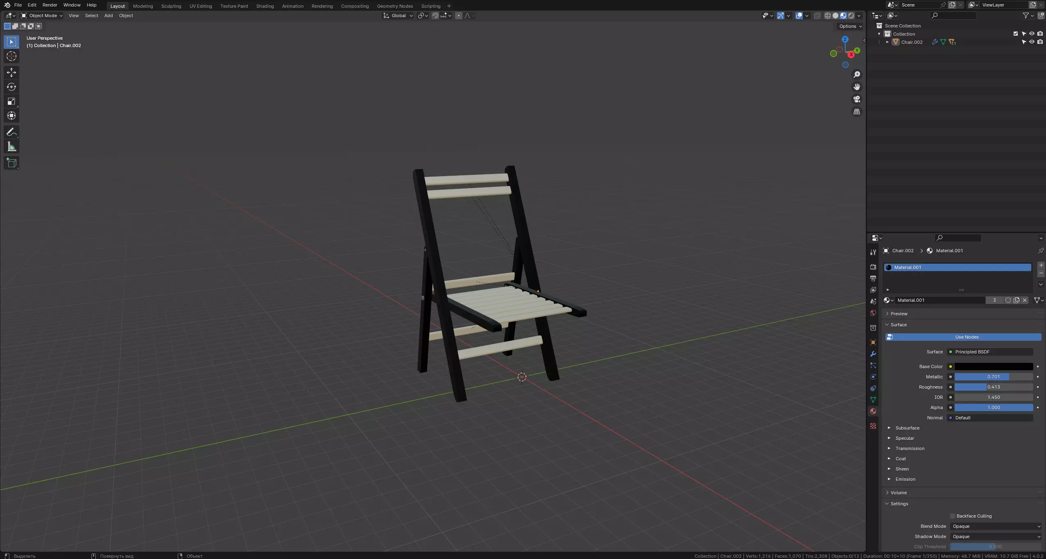Activate the Transform tool
The image size is (1046, 559).
coord(11,115)
